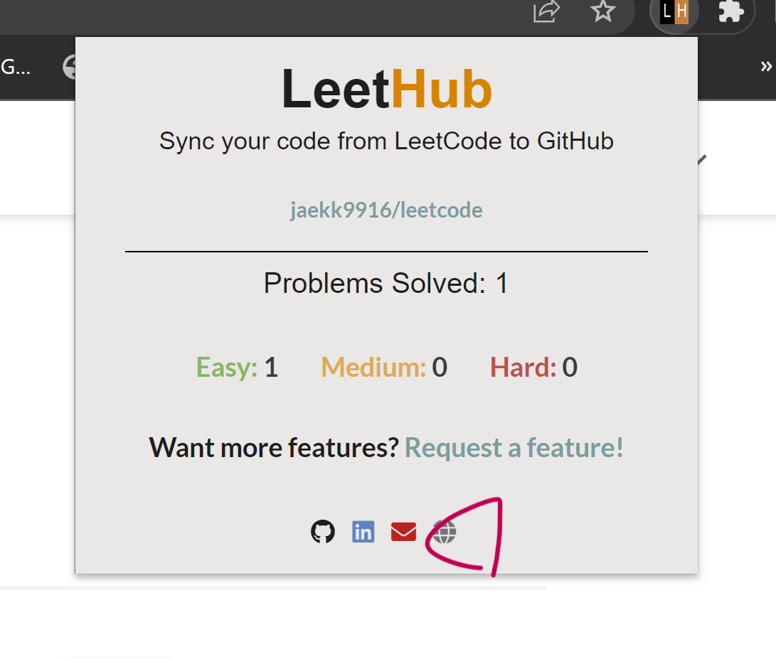Open the "G..." bookmark in bookmarks bar
This screenshot has height=659, width=776.
point(16,67)
